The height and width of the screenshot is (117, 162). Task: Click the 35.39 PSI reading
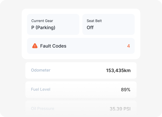coord(120,109)
